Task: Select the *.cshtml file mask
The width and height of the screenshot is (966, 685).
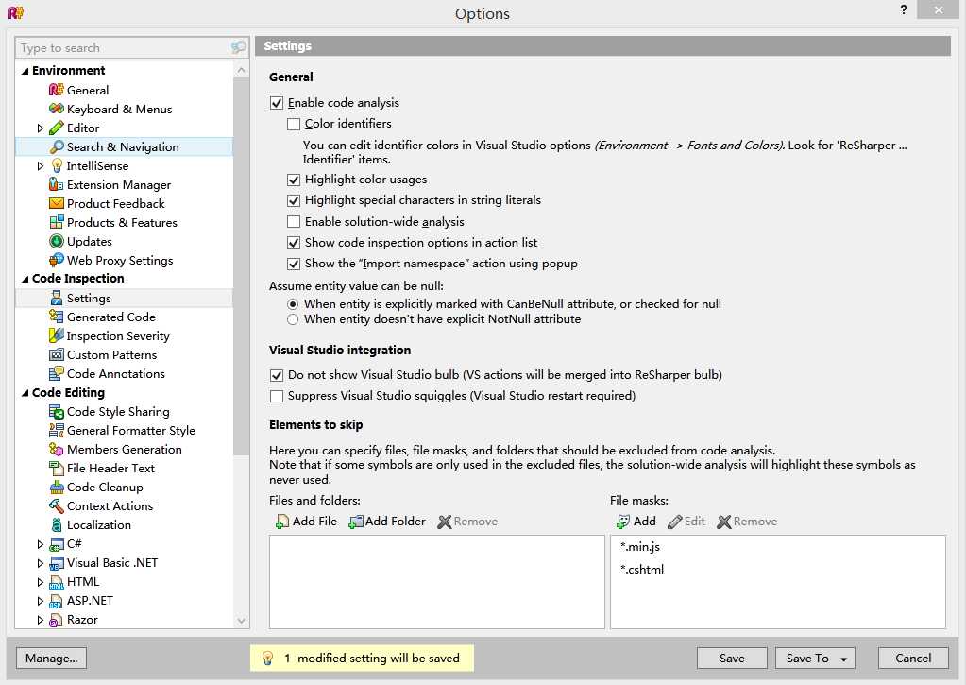Action: [x=642, y=570]
